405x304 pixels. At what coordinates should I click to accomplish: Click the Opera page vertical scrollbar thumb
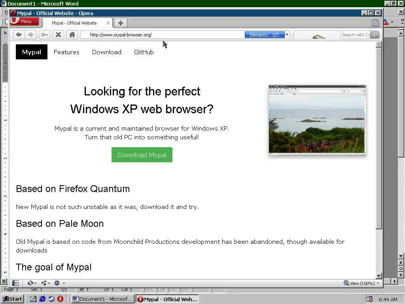(x=379, y=138)
